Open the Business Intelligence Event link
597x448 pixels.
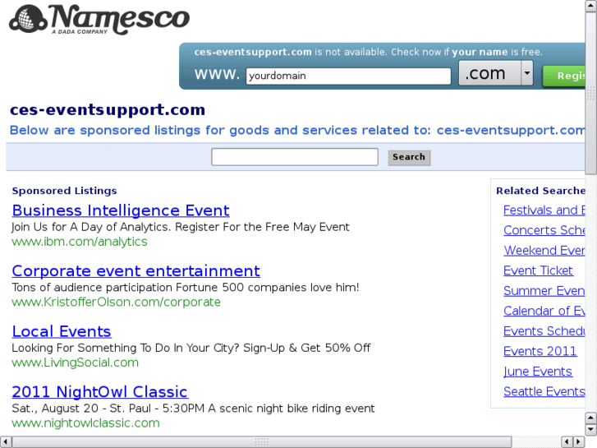click(121, 210)
